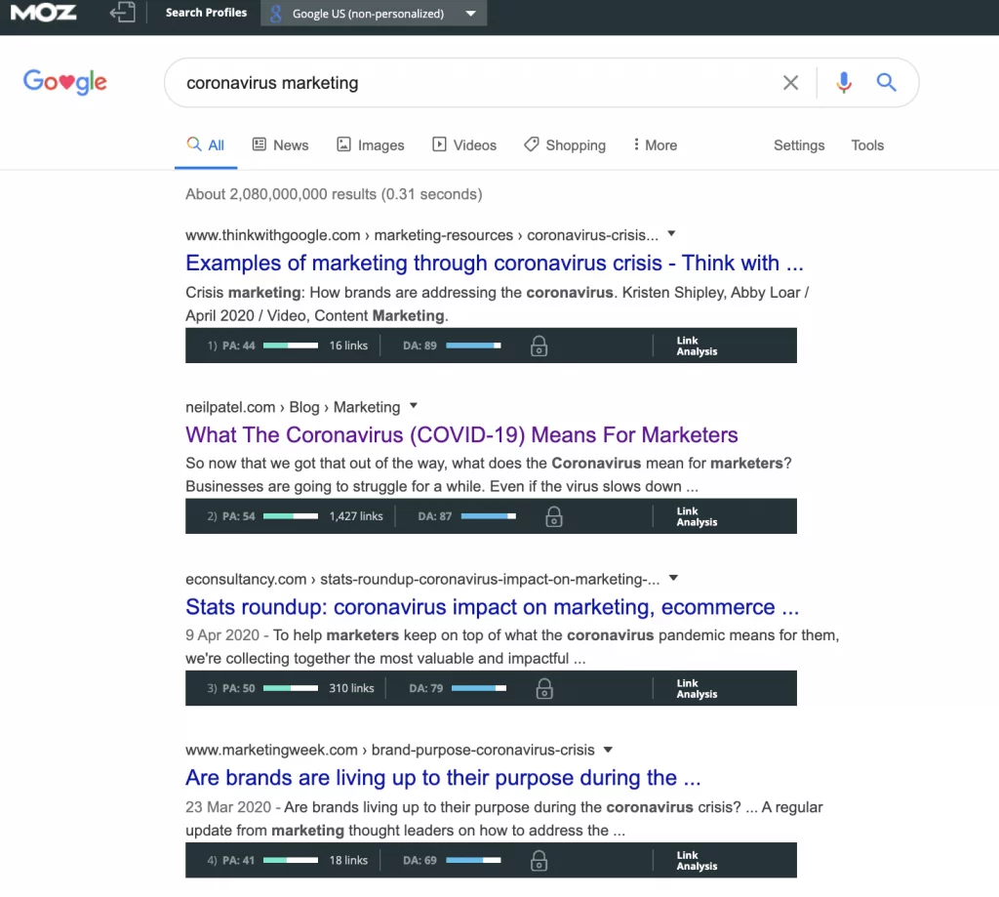
Task: Click lock icon in neilpatel Moz bar
Action: click(x=553, y=516)
